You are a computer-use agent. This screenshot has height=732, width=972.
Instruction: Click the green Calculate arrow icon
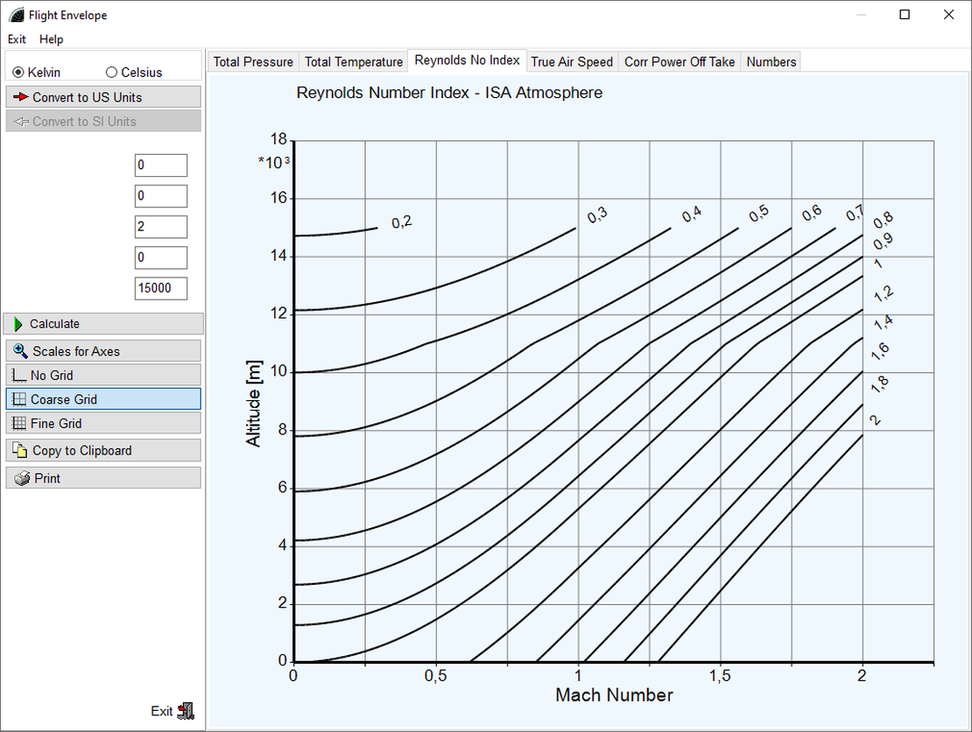click(18, 324)
